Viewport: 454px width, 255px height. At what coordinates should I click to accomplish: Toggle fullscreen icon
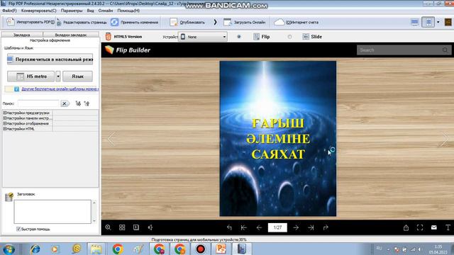coord(420,227)
